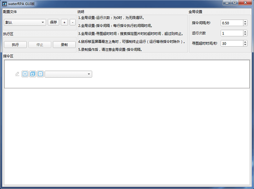Click instruction line 3 about 寻图超时时间
Screen dimensions: 254x189
coord(131,34)
